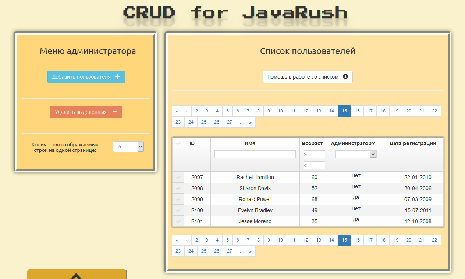Viewport: 465px width, 279px height.
Task: Go to first page in top pagination
Action: click(x=177, y=111)
